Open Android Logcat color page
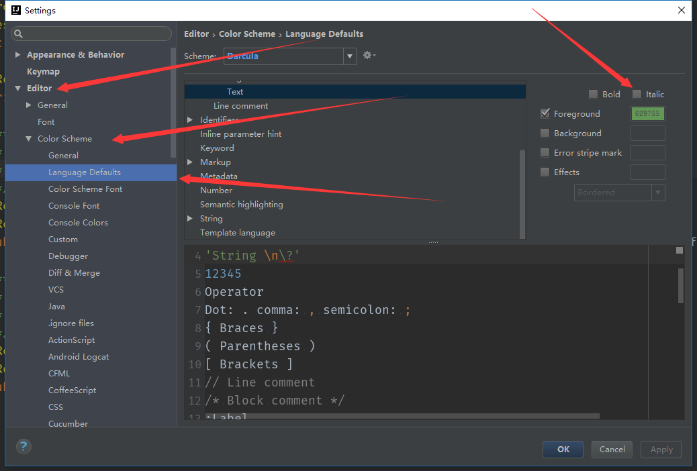The height and width of the screenshot is (471, 697). coord(79,357)
